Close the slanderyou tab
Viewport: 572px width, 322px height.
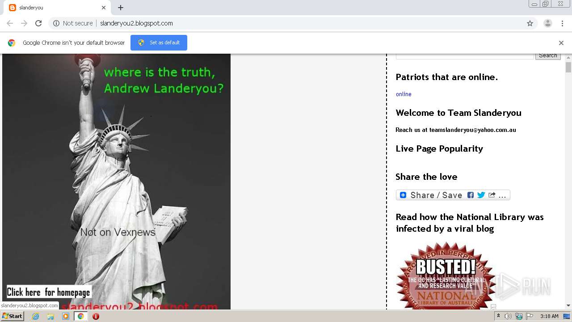click(x=104, y=8)
